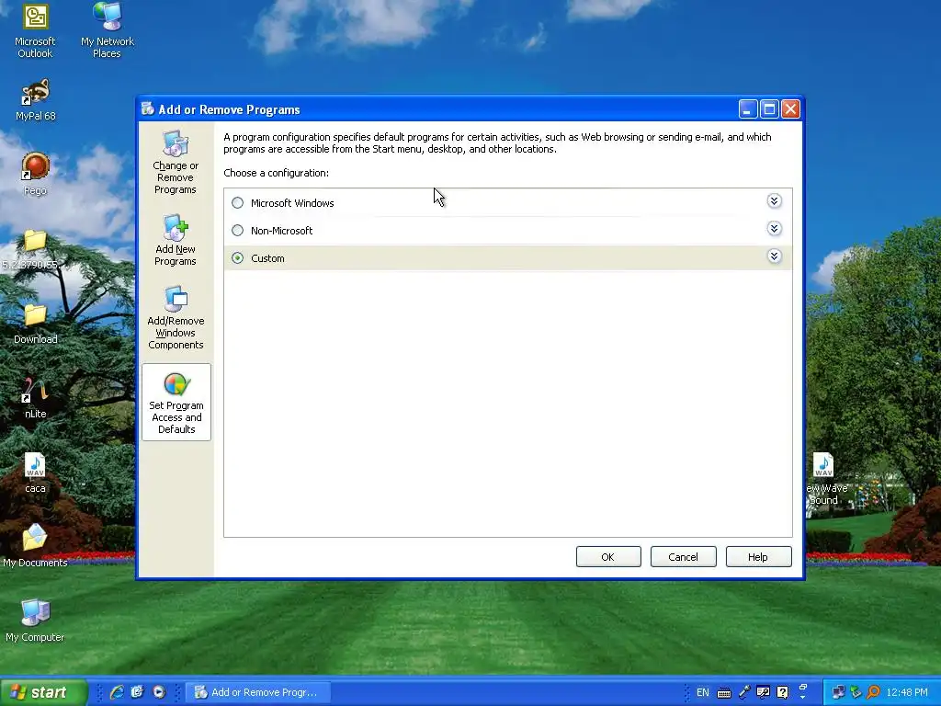Launch Outlook Express from Quick Launch
941x706 pixels.
[x=138, y=692]
